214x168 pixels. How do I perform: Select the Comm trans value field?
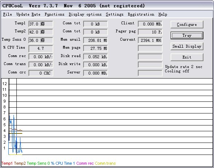[x=41, y=65]
